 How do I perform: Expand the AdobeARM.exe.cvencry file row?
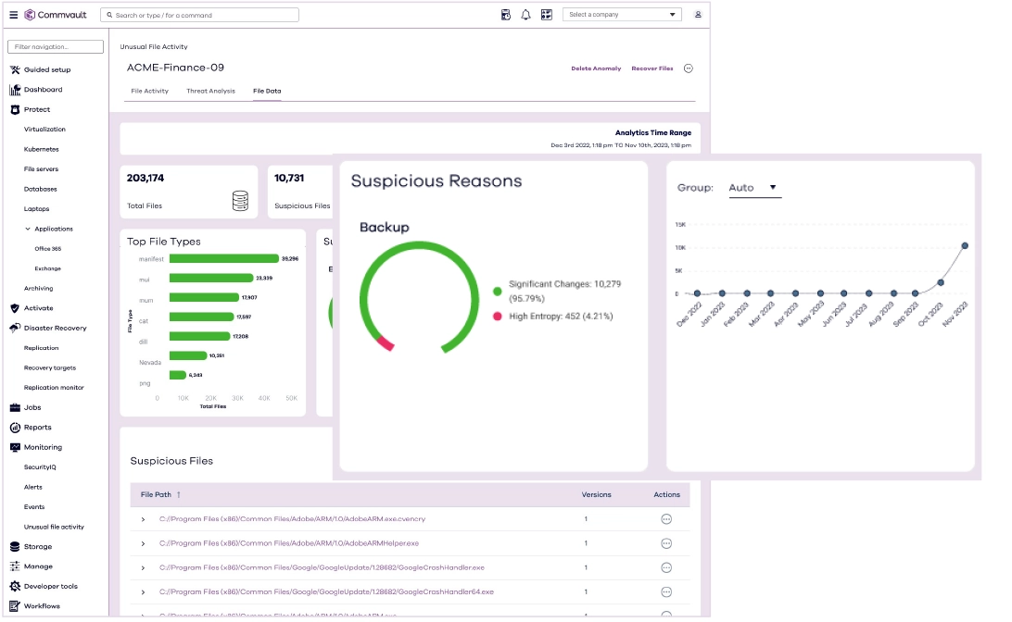tap(144, 519)
